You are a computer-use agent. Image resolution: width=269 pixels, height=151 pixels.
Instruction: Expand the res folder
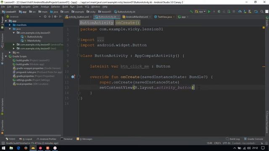[10, 52]
